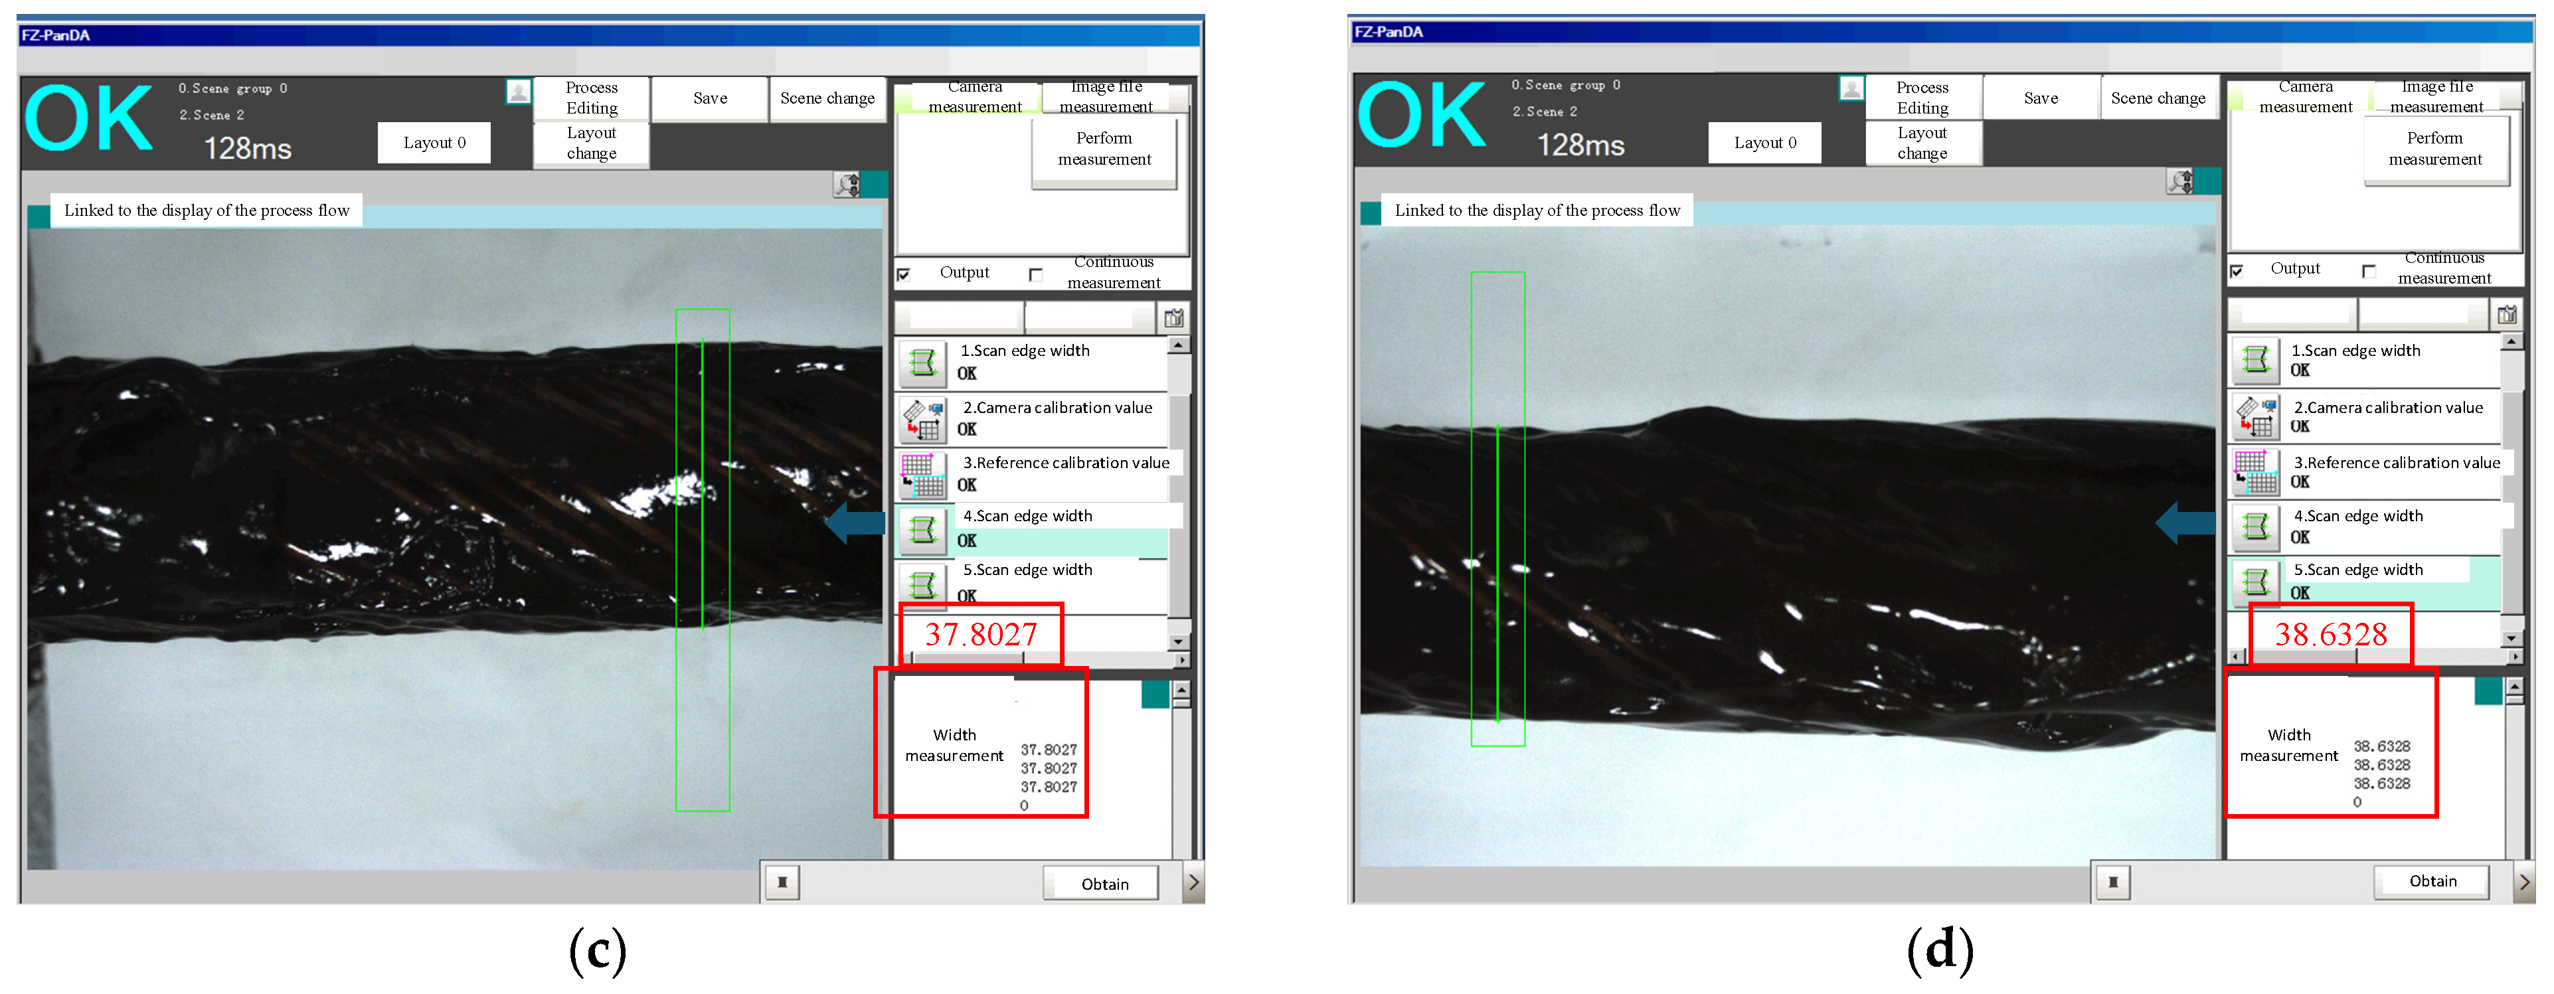The width and height of the screenshot is (2554, 994).
Task: Click Reference calibration value icon in panel (c)
Action: pos(922,475)
